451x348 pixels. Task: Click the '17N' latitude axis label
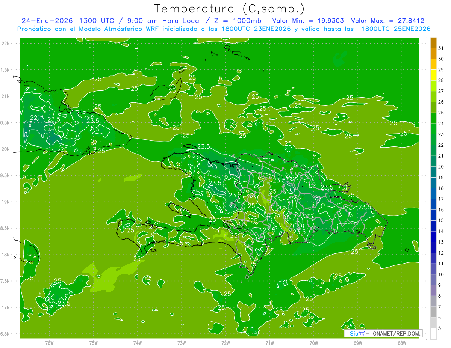point(6,307)
